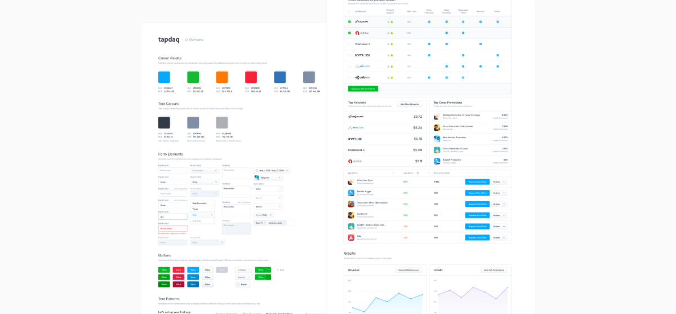676x314 pixels.
Task: Click the red-bordered error input field
Action: (x=173, y=228)
